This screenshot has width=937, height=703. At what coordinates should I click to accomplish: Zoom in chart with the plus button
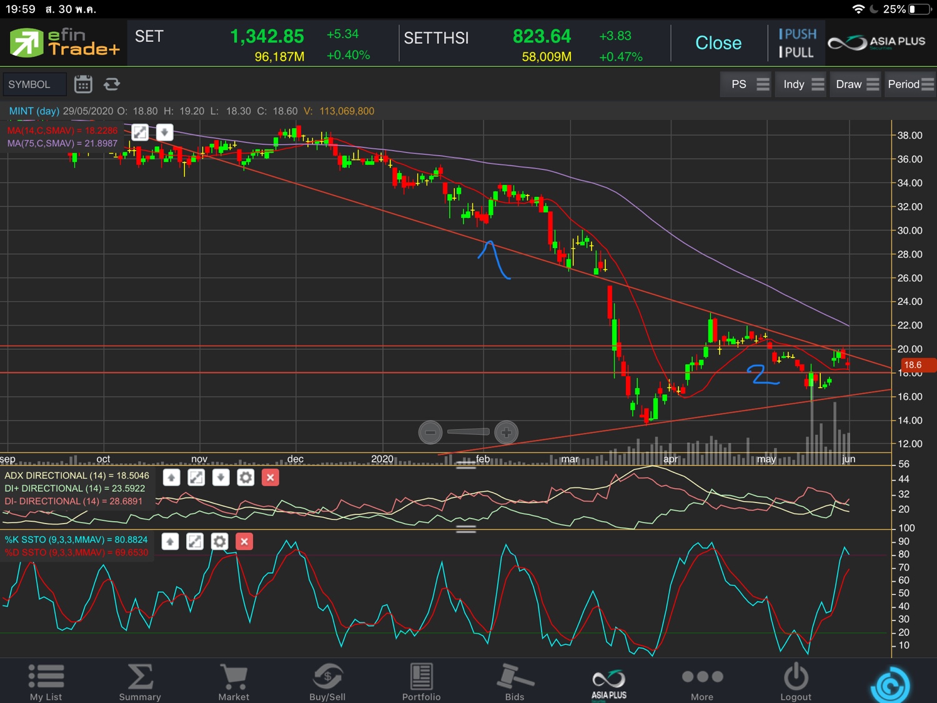click(506, 432)
